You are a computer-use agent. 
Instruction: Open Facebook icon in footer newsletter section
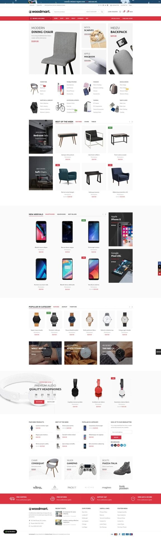112,445
